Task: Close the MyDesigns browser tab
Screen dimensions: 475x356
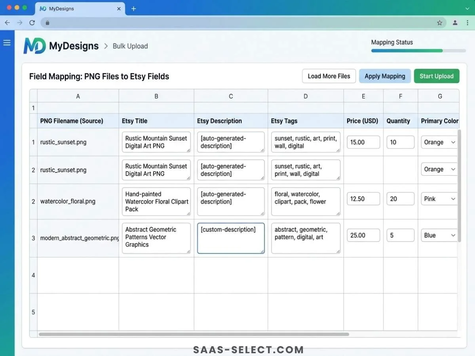Action: [x=119, y=9]
